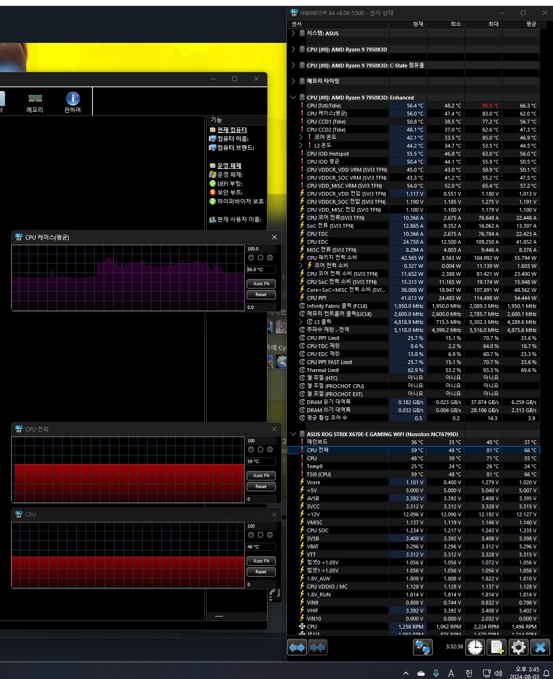
Task: Click the Windows flag icon beside 운영 체제
Action: [x=213, y=174]
